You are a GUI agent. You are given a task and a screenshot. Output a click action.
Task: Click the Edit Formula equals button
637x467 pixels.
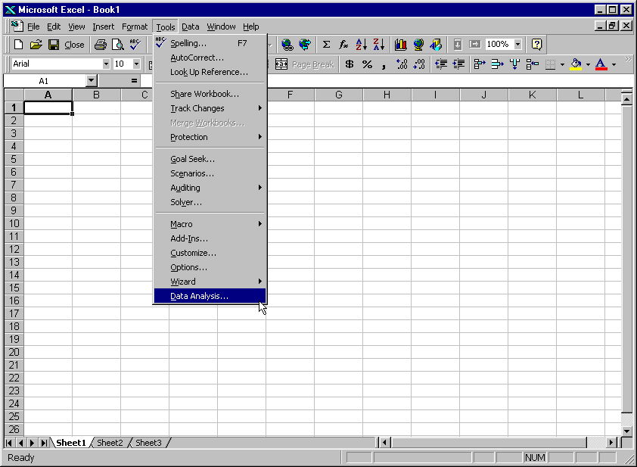pos(134,80)
